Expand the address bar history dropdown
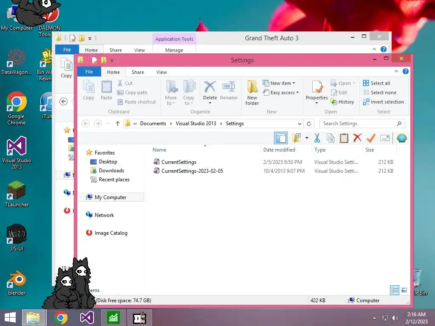 point(299,124)
